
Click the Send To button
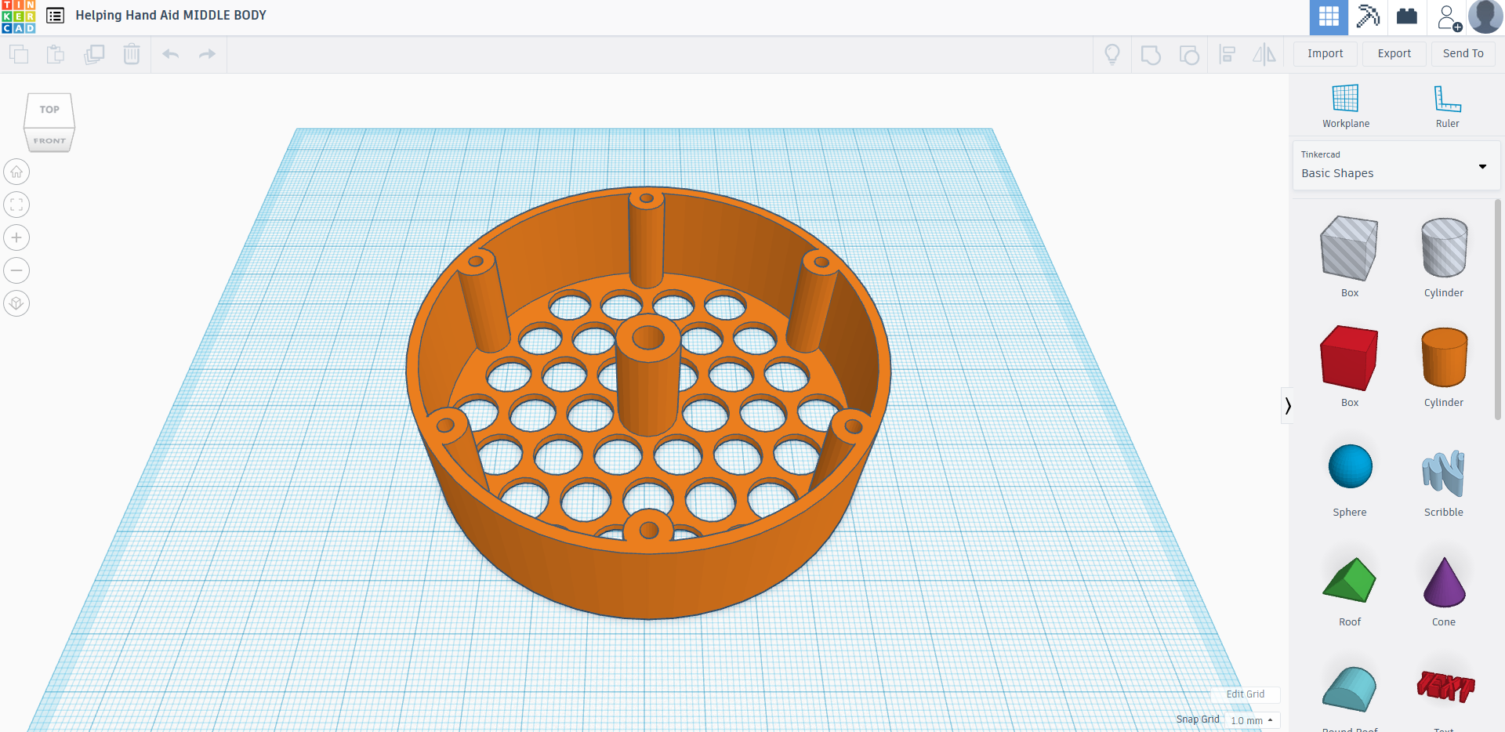(x=1463, y=53)
